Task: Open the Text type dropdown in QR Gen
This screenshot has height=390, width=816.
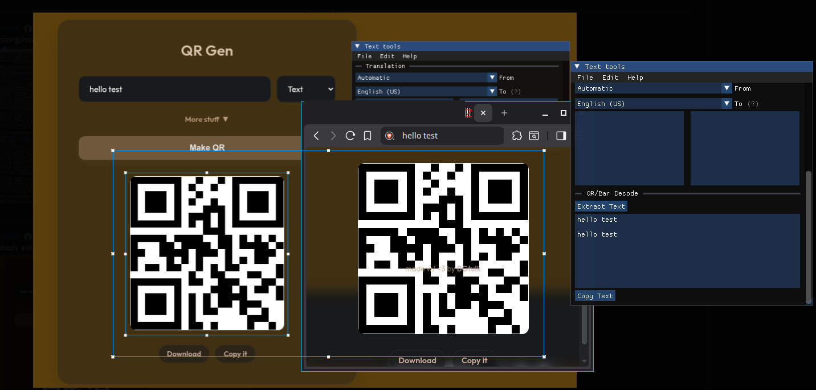Action: coord(306,89)
